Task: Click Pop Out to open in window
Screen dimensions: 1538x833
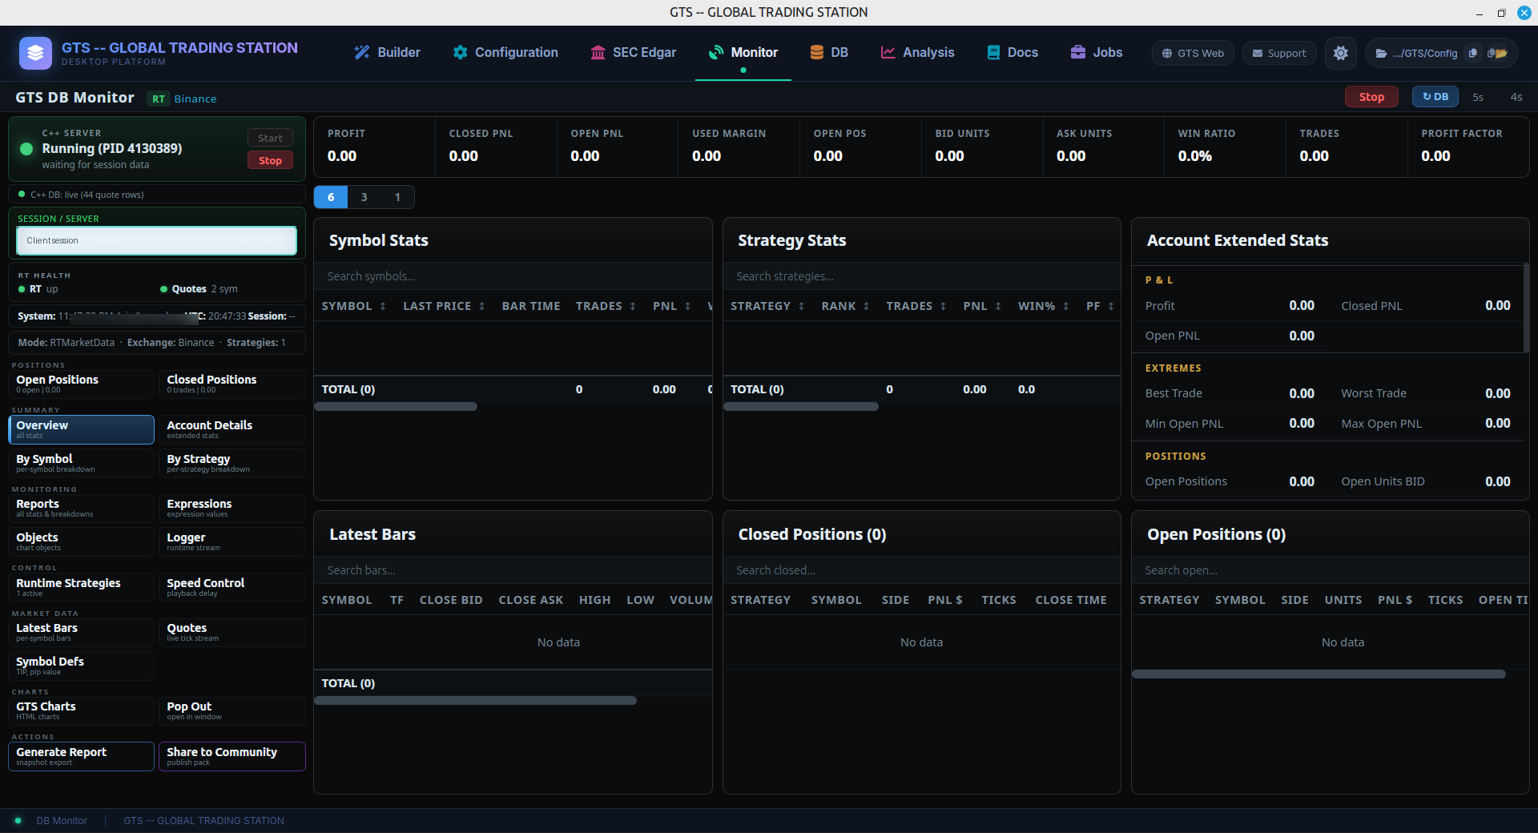Action: 232,710
